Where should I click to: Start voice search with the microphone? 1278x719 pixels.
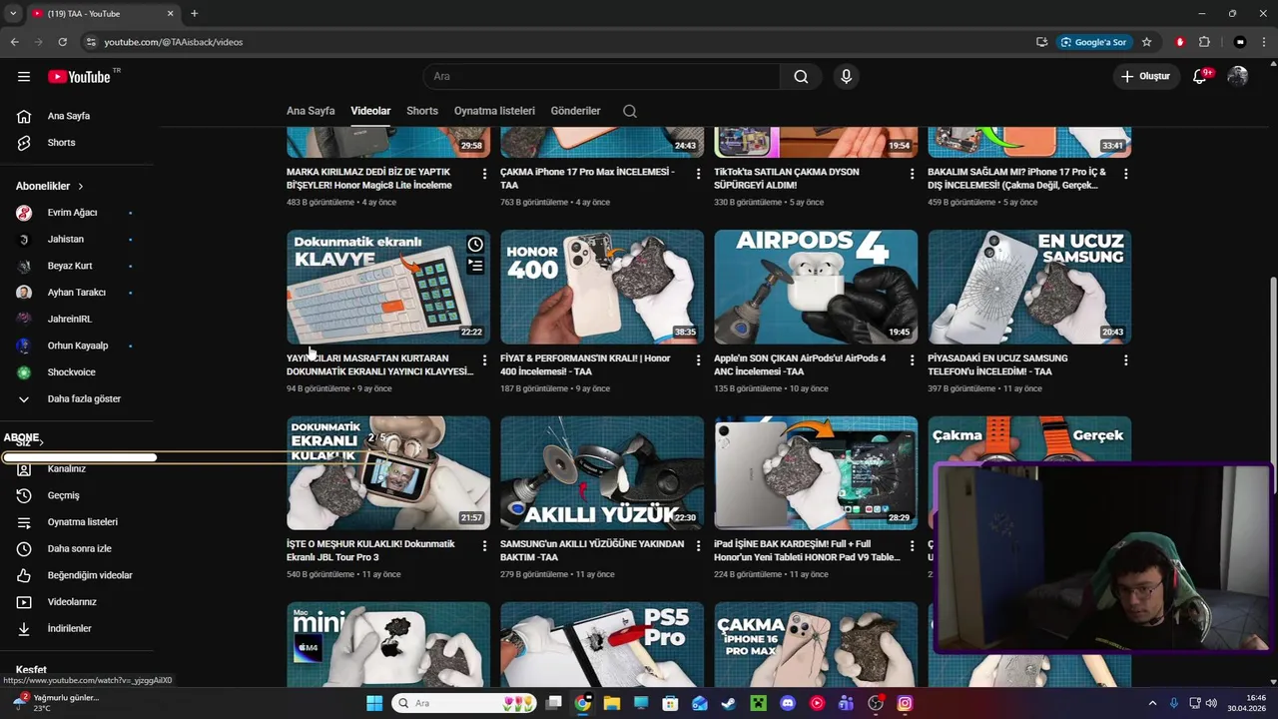coord(847,77)
